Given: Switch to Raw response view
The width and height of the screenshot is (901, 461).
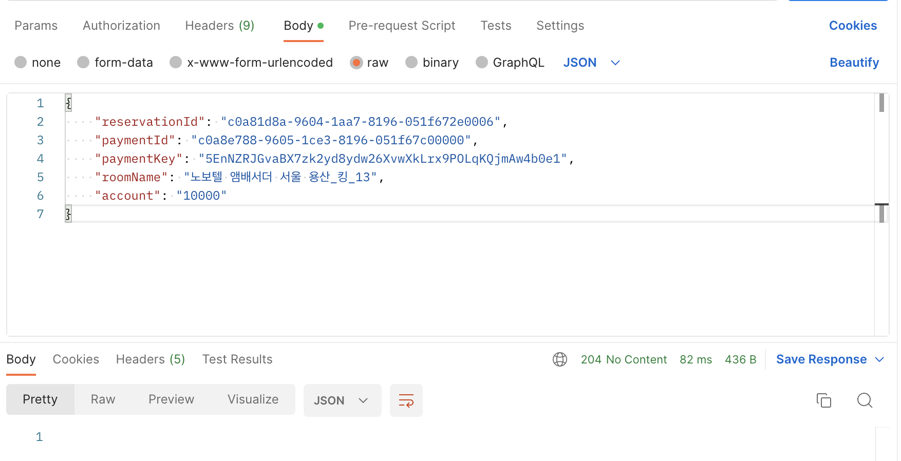Looking at the screenshot, I should click(103, 399).
